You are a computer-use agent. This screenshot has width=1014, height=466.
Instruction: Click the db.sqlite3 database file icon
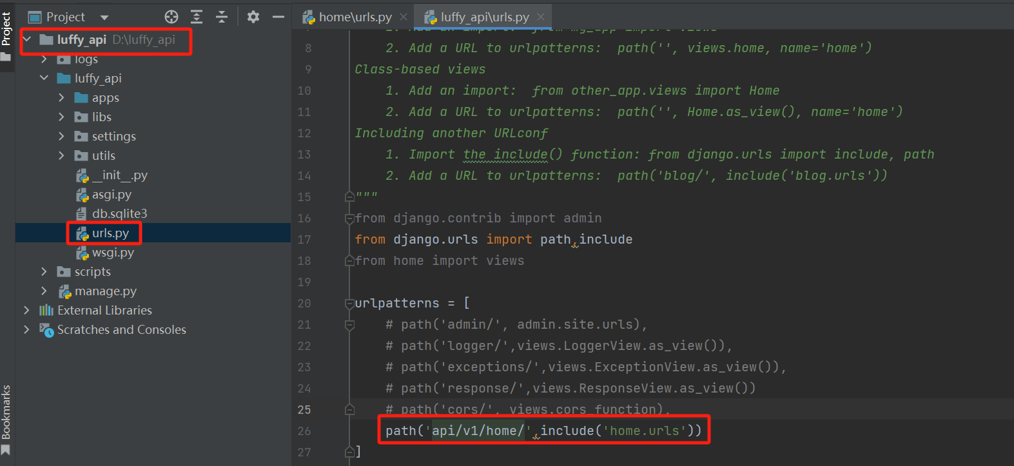point(81,213)
